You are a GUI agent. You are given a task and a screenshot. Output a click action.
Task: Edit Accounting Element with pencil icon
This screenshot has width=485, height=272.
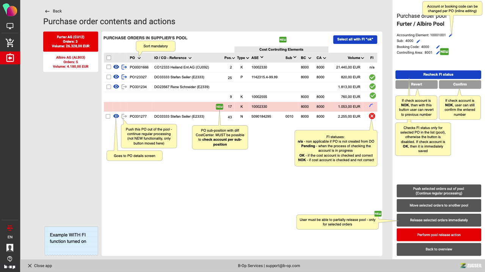pyautogui.click(x=450, y=35)
